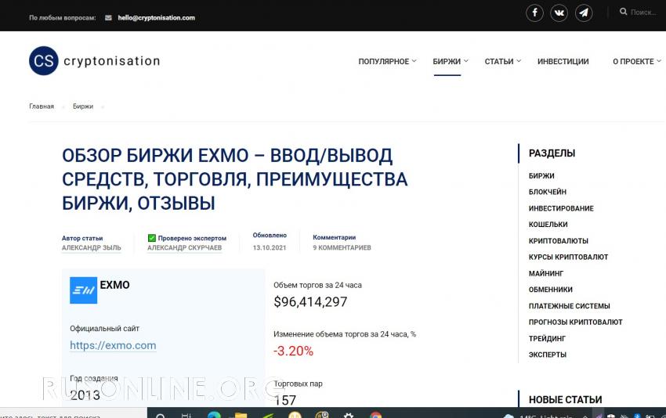This screenshot has width=666, height=418.
Task: Click the EXMO exchange logo
Action: (83, 290)
